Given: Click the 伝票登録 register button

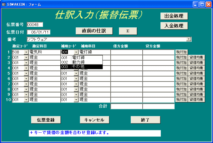Looking at the screenshot, I should click(46, 120).
